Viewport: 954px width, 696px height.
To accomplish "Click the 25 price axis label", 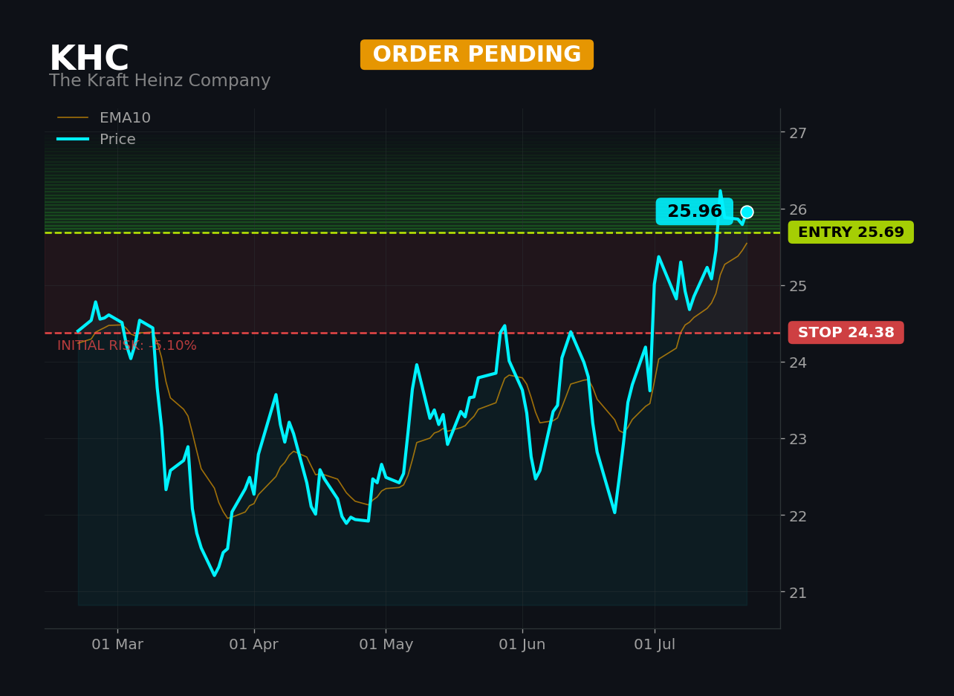I will click(798, 286).
